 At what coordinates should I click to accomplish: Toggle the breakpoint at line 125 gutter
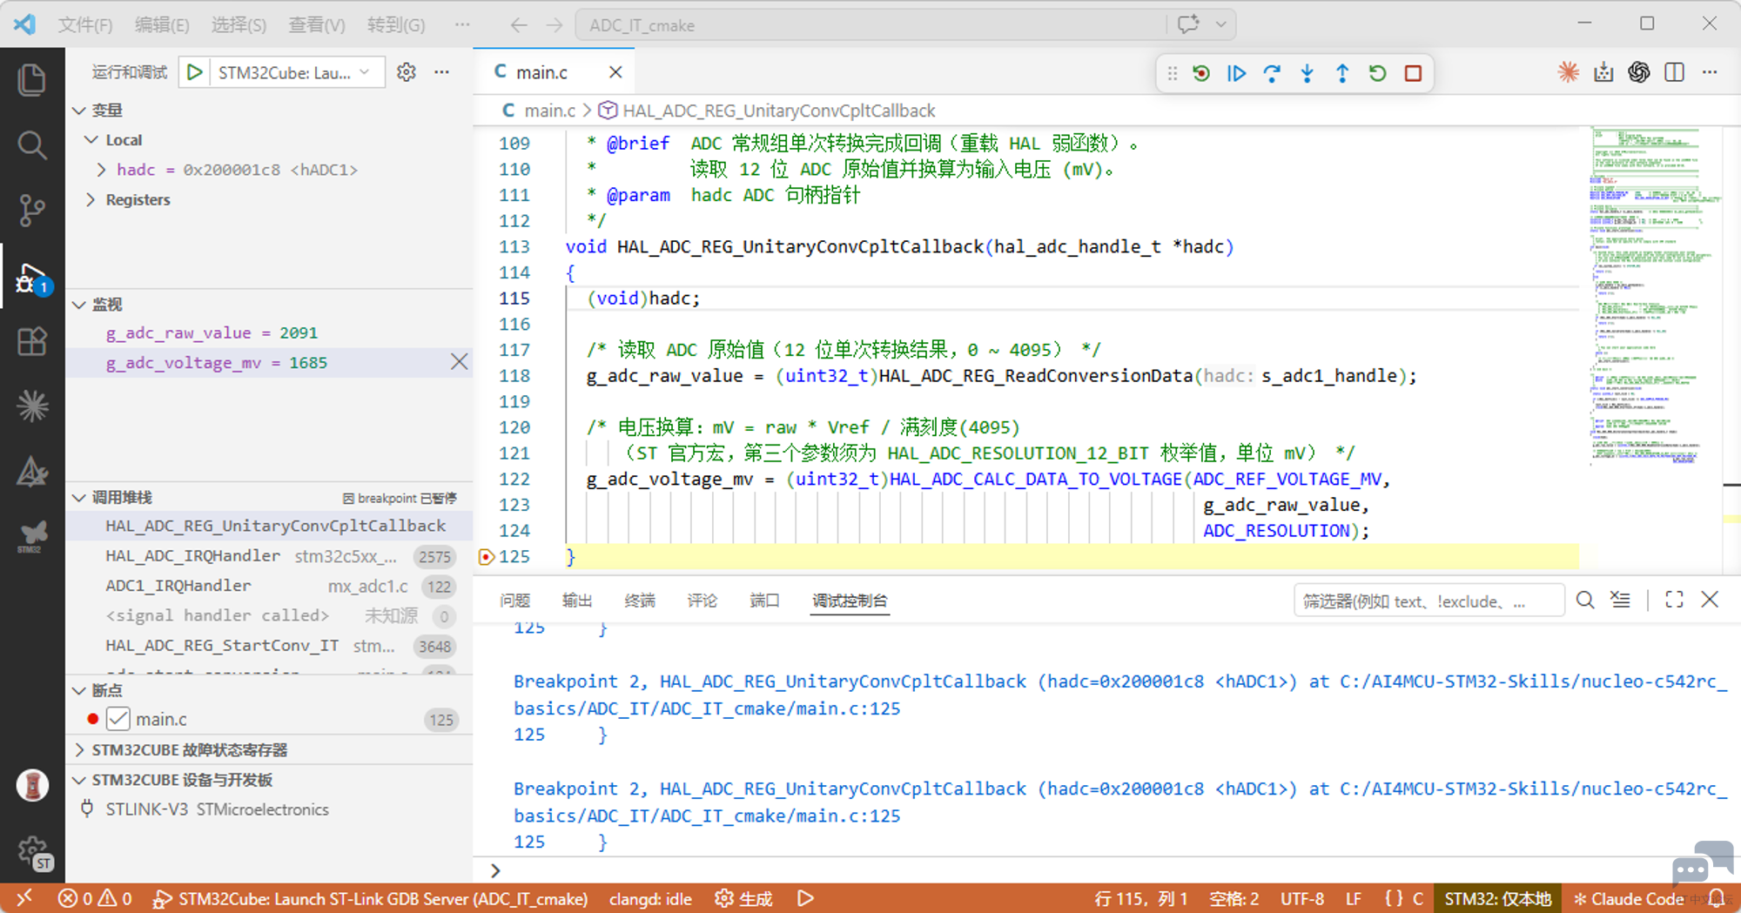tap(486, 557)
